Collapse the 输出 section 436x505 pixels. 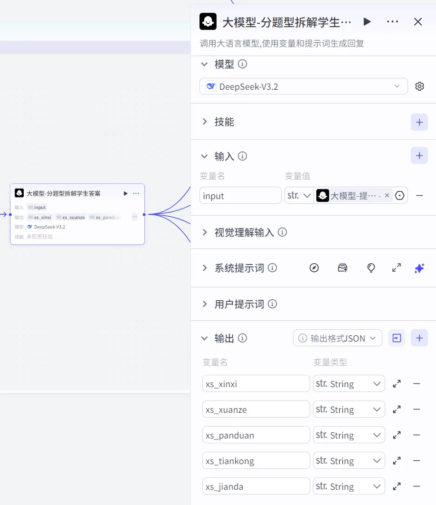click(204, 338)
